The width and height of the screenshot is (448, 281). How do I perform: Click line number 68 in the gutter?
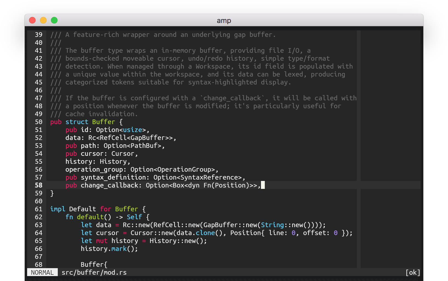(38, 265)
